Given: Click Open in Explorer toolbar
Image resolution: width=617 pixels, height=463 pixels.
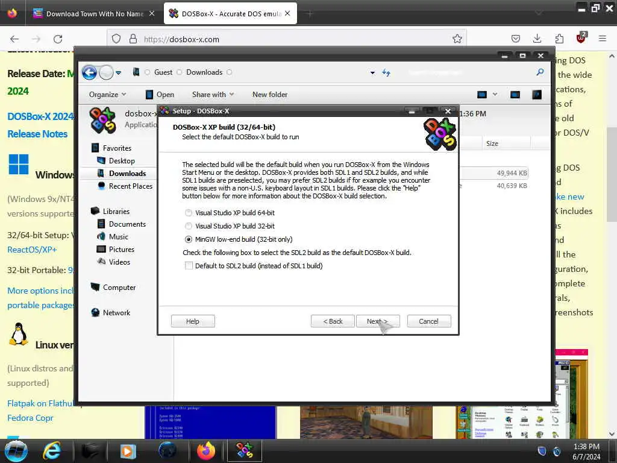Looking at the screenshot, I should point(160,95).
